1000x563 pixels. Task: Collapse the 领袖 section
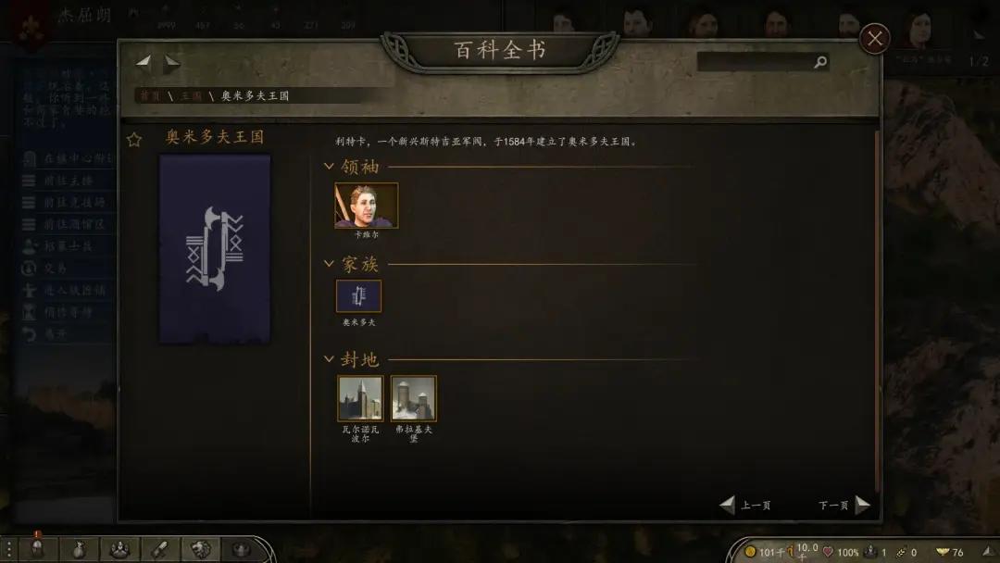pyautogui.click(x=329, y=167)
